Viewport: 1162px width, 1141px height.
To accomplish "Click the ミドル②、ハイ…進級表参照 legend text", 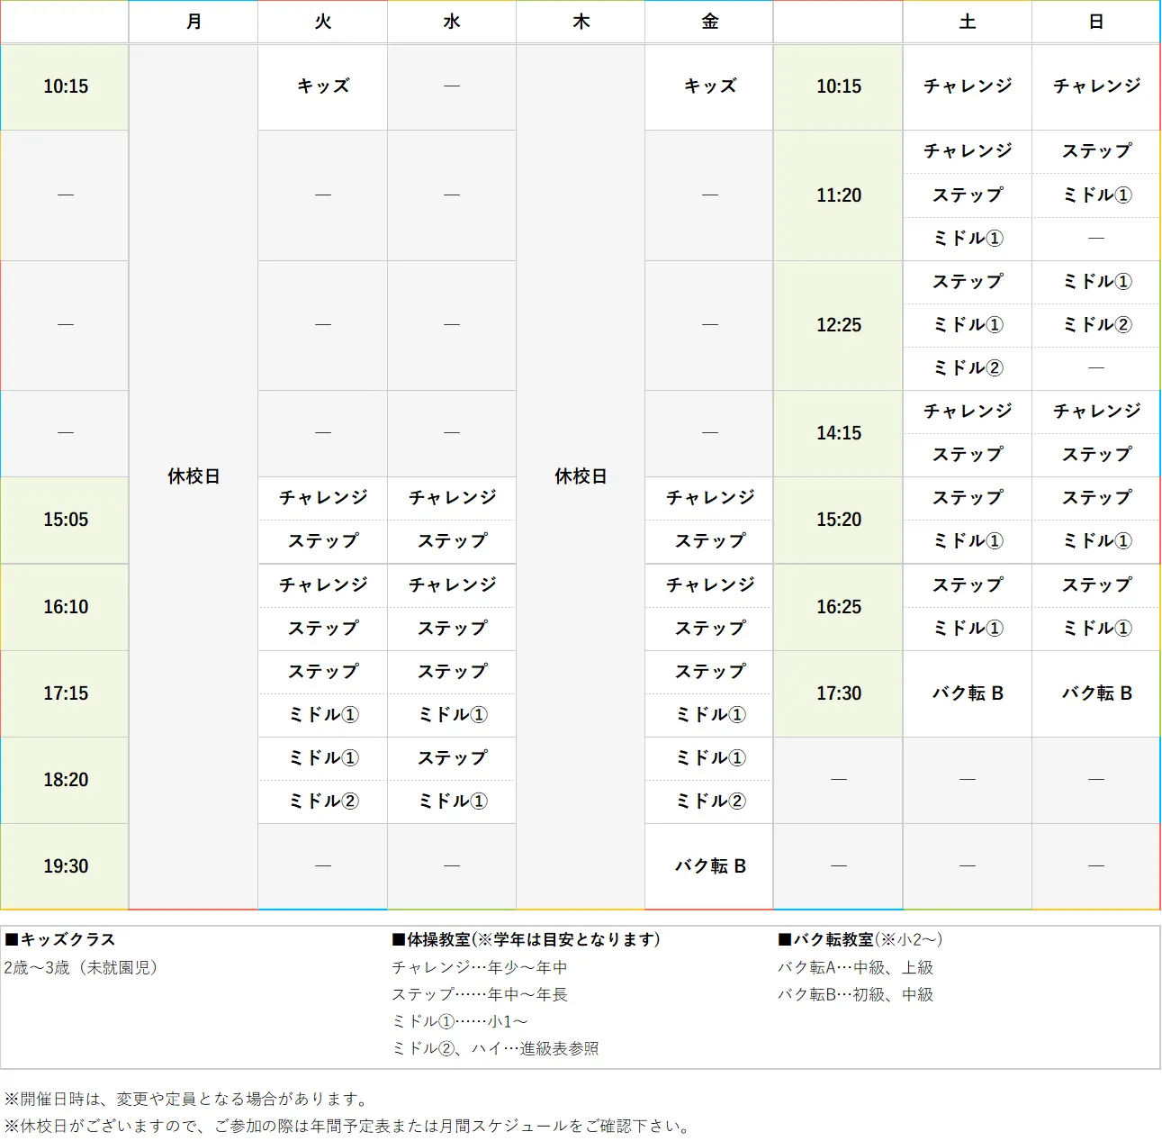I will [x=497, y=1048].
